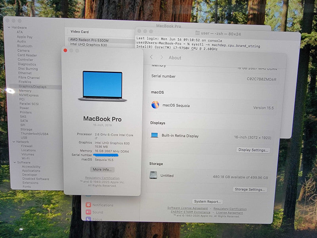
Task: Click the System Report... button
Action: (207, 202)
